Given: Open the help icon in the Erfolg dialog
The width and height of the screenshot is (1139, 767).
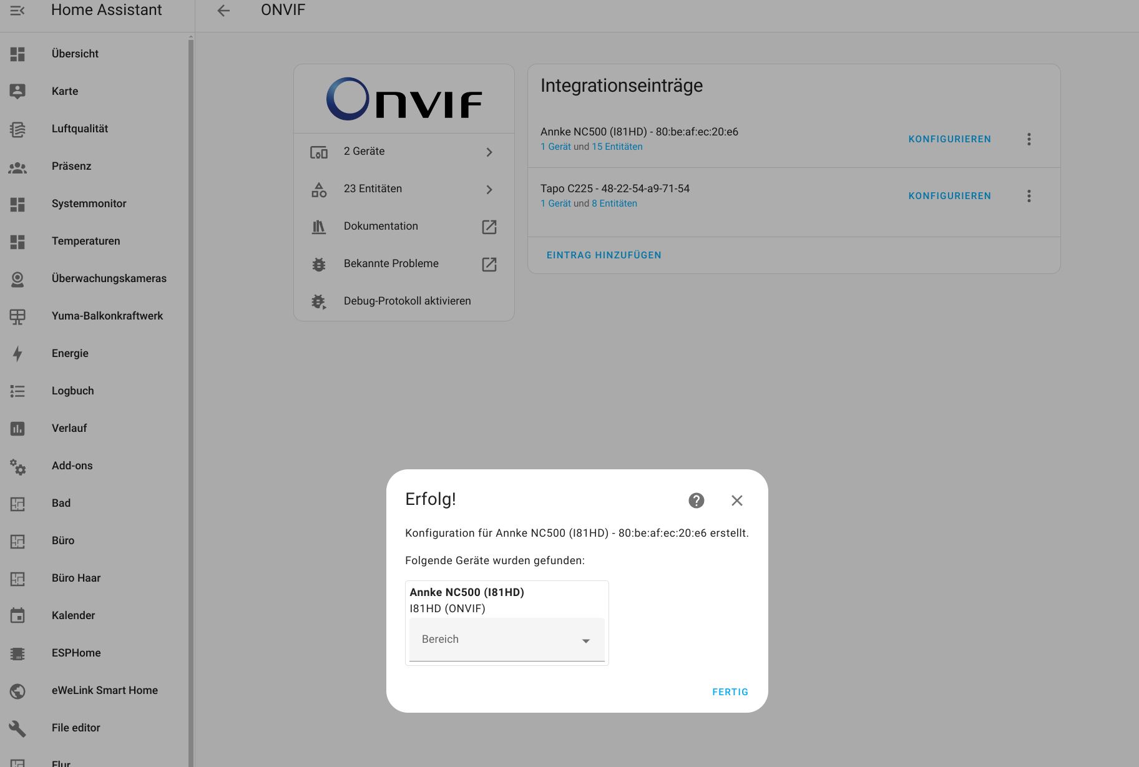Looking at the screenshot, I should pos(697,501).
